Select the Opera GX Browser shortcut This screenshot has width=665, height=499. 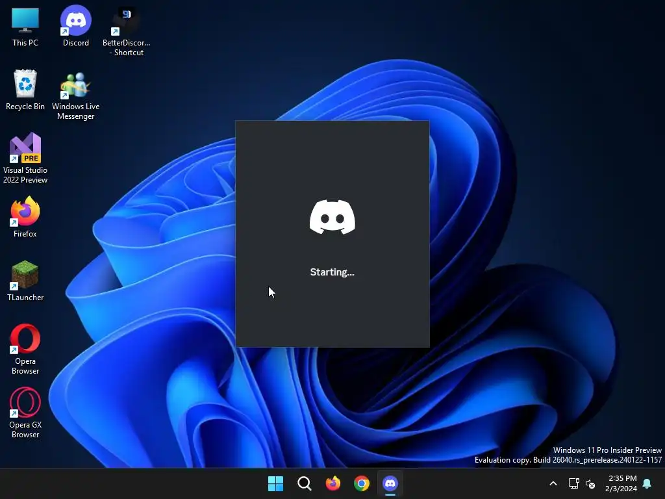pos(25,413)
